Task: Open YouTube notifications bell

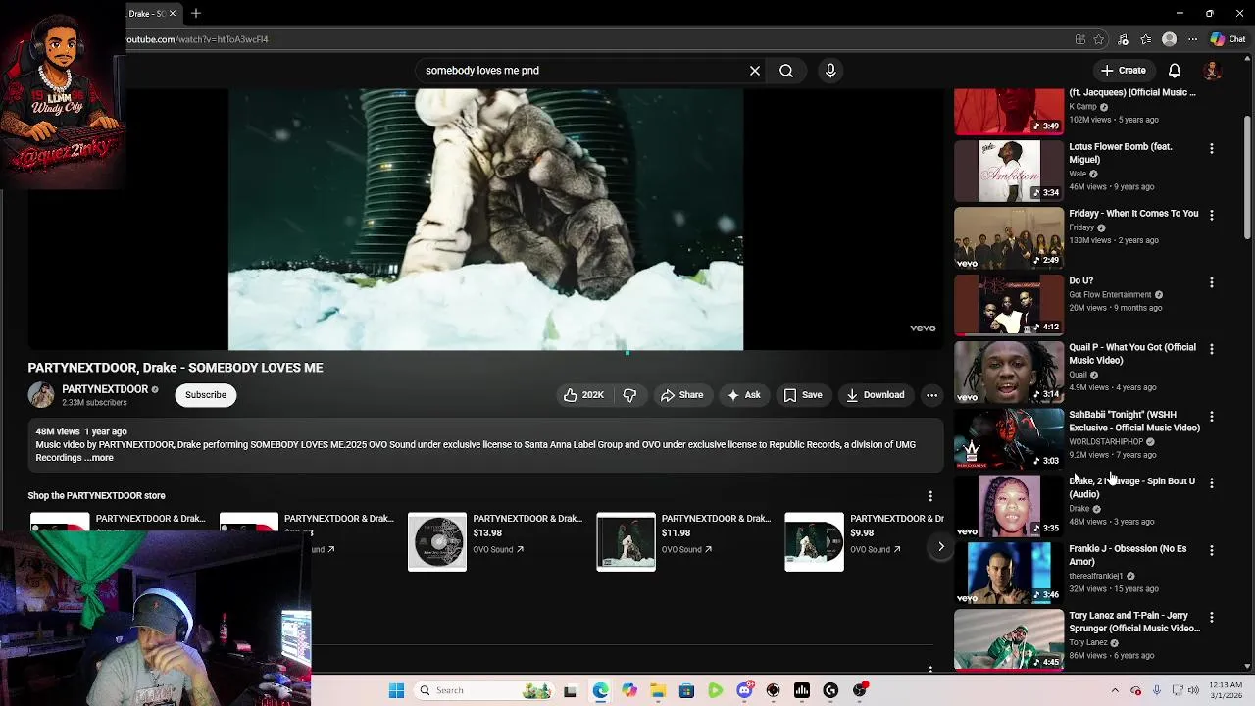Action: coord(1175,71)
